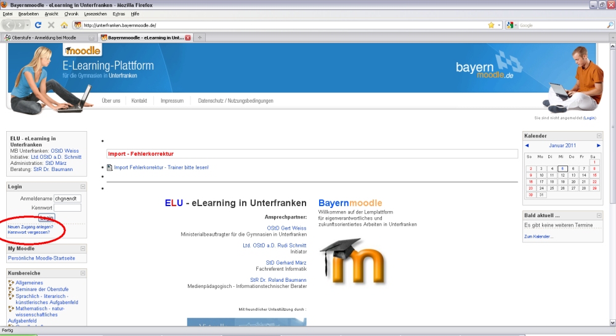Open Import Fehlerkorrektur - Trainer bitte lesen!
Screen dimensions: 616x336
click(x=161, y=167)
